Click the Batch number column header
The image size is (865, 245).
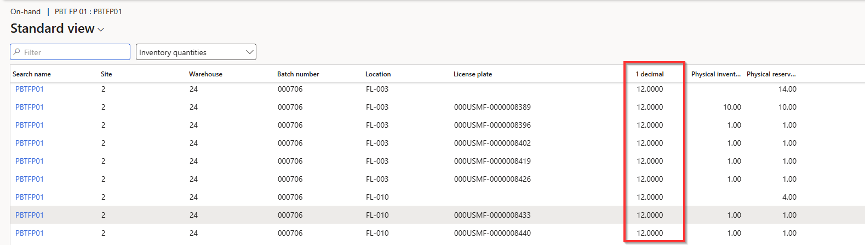pyautogui.click(x=298, y=74)
